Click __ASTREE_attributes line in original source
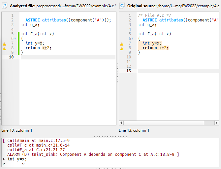The width and height of the screenshot is (221, 169). pos(178,20)
